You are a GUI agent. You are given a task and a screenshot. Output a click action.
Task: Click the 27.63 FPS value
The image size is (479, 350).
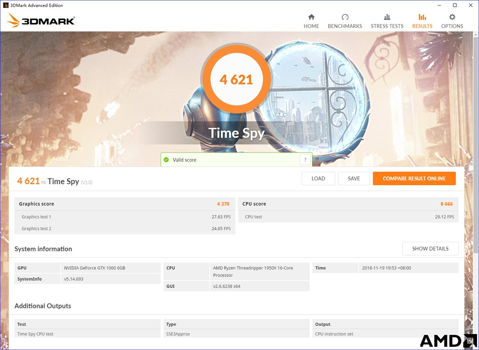pyautogui.click(x=221, y=217)
